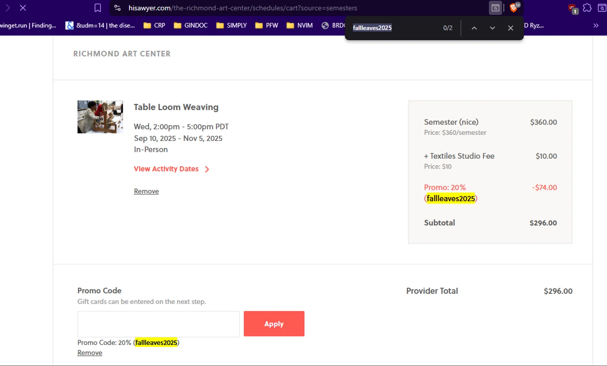607x366 pixels.
Task: Remove Table Loom Weaving from cart
Action: coord(146,191)
